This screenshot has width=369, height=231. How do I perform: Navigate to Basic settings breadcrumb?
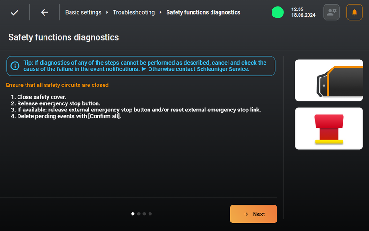pos(83,12)
